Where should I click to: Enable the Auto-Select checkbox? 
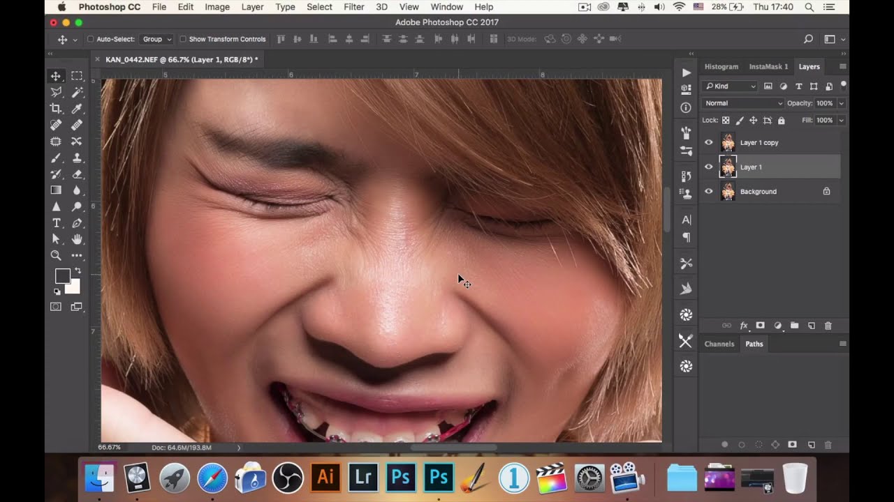point(91,39)
